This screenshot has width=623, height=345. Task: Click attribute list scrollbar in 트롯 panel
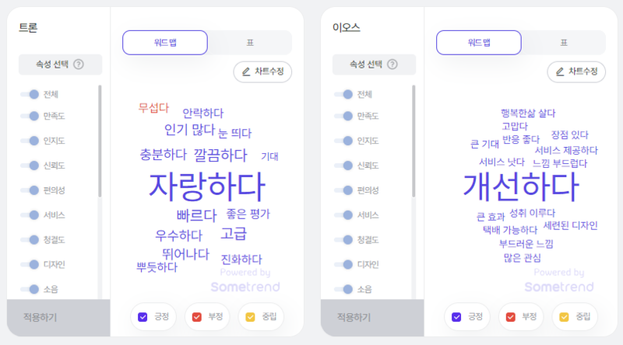pyautogui.click(x=100, y=141)
